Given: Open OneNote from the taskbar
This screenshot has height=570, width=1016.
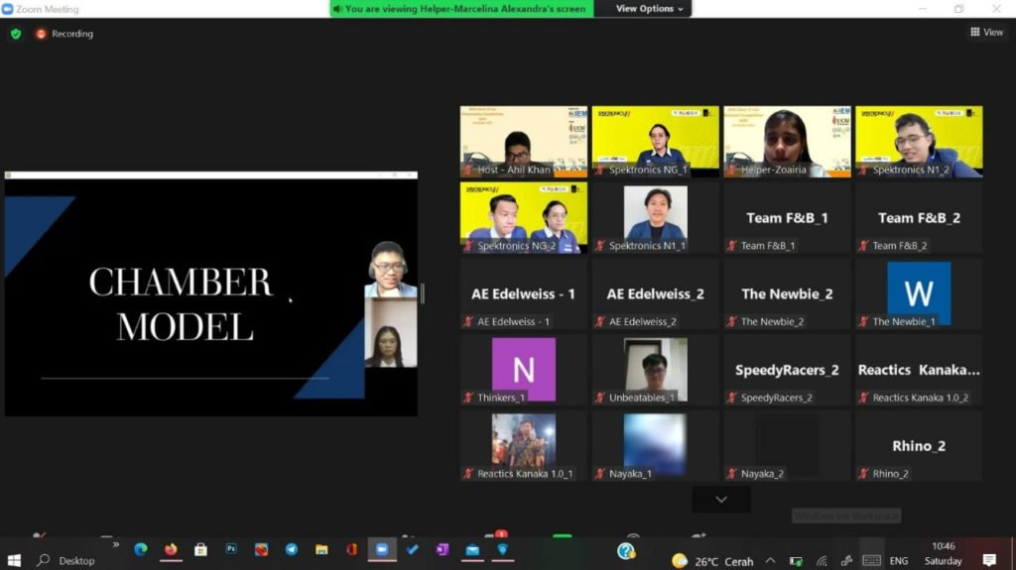Looking at the screenshot, I should (442, 549).
